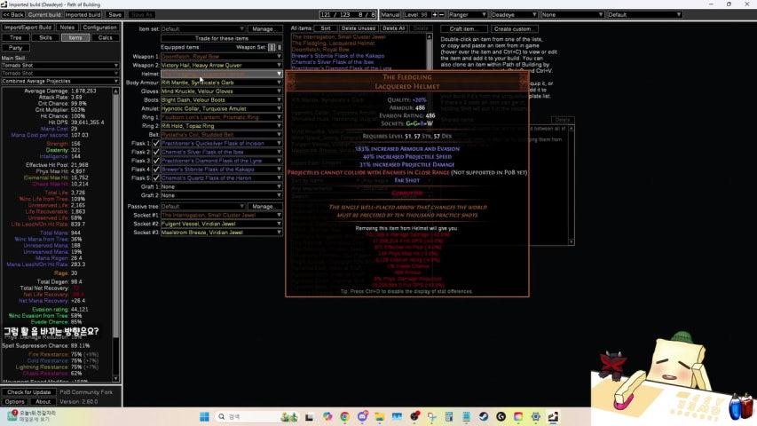Image resolution: width=757 pixels, height=426 pixels.
Task: Select weapon set 1
Action: (x=272, y=47)
